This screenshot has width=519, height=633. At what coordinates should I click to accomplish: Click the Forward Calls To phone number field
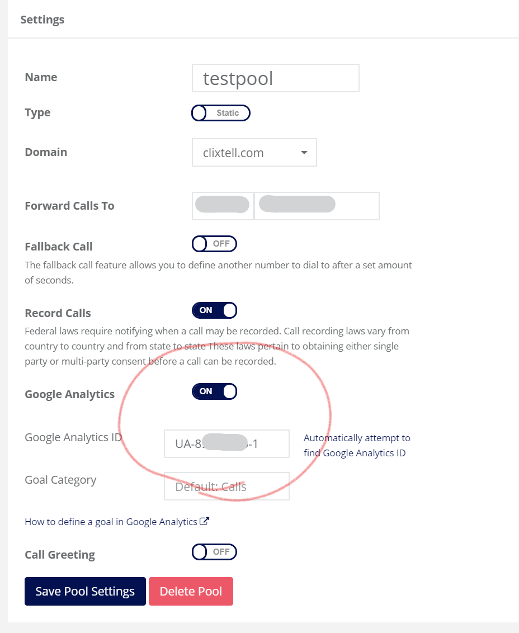[x=317, y=206]
